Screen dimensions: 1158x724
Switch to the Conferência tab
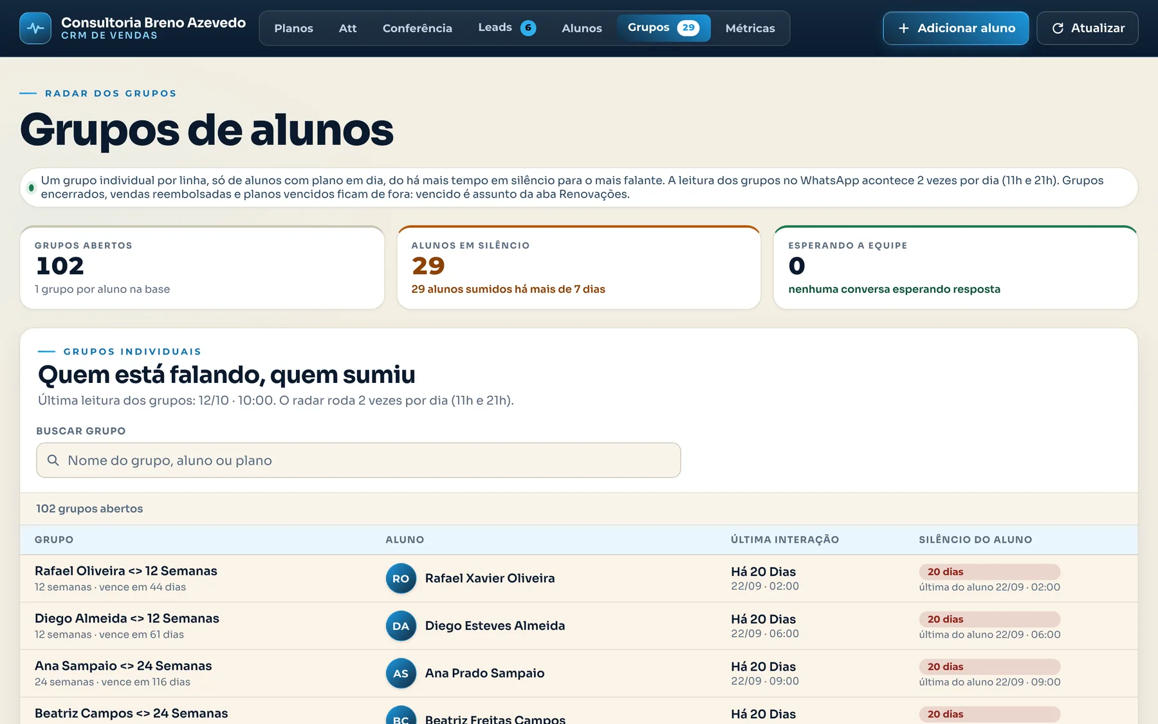(418, 28)
